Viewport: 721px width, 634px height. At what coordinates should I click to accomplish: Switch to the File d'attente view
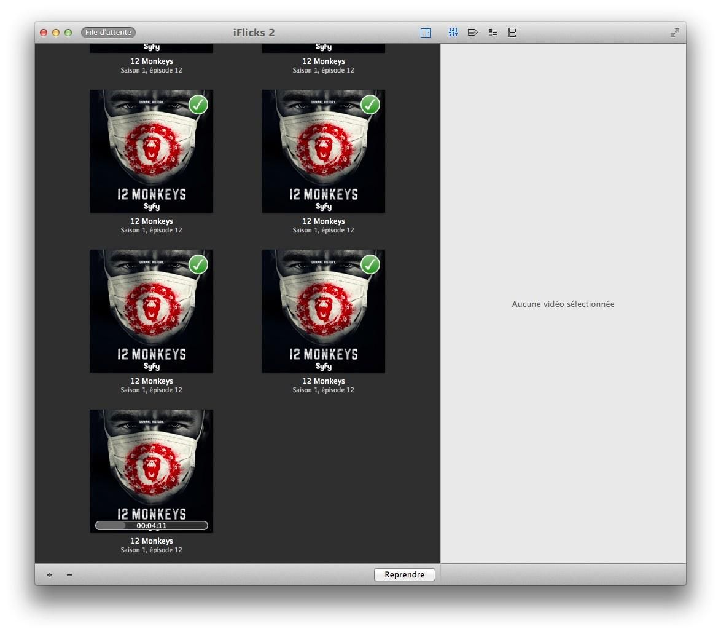(108, 32)
